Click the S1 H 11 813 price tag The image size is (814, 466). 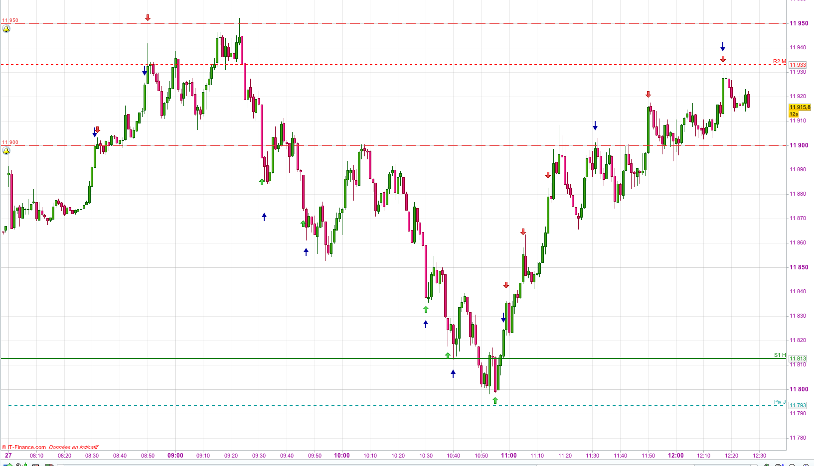point(798,358)
